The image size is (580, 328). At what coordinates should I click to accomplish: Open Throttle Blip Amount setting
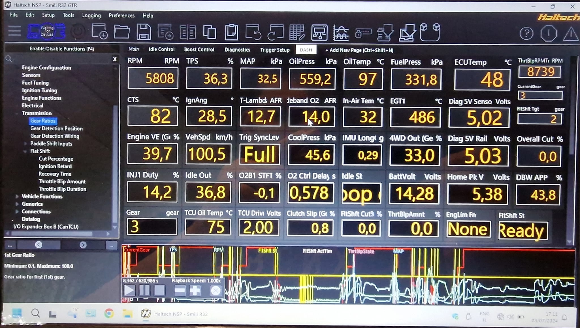[62, 181]
